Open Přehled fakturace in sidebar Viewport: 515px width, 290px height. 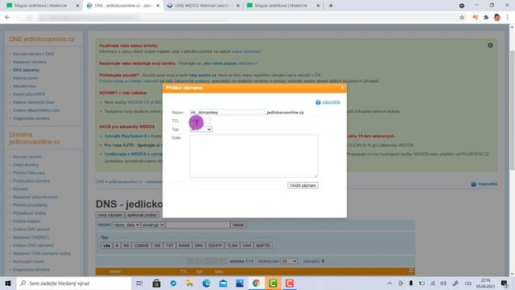(x=29, y=173)
